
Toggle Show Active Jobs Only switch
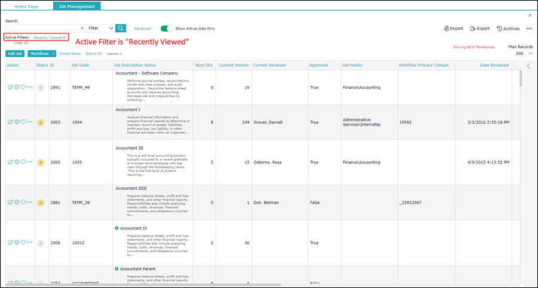pyautogui.click(x=167, y=28)
